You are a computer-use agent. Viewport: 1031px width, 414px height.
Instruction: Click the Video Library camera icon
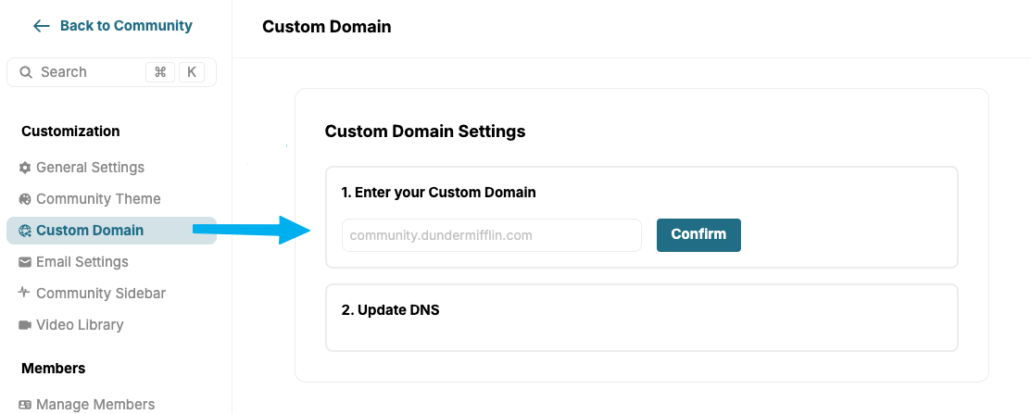pos(25,325)
